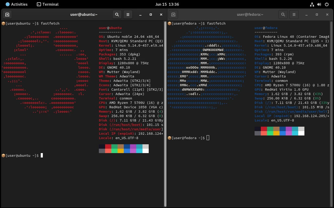Click the 'Local IP (enp1s0): 192.168.124.205' line
Screen dimensions: 334x208
292,116
